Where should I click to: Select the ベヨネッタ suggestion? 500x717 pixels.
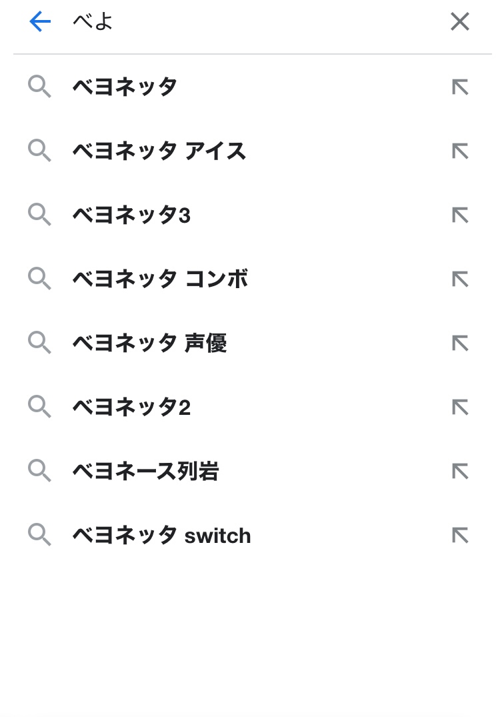tap(125, 87)
